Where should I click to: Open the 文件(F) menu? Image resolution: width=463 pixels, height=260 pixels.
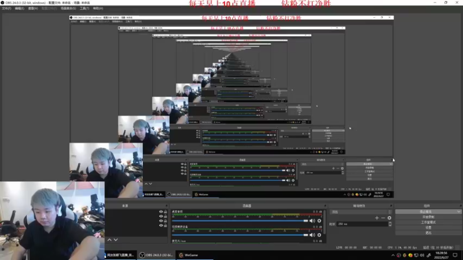(6, 8)
